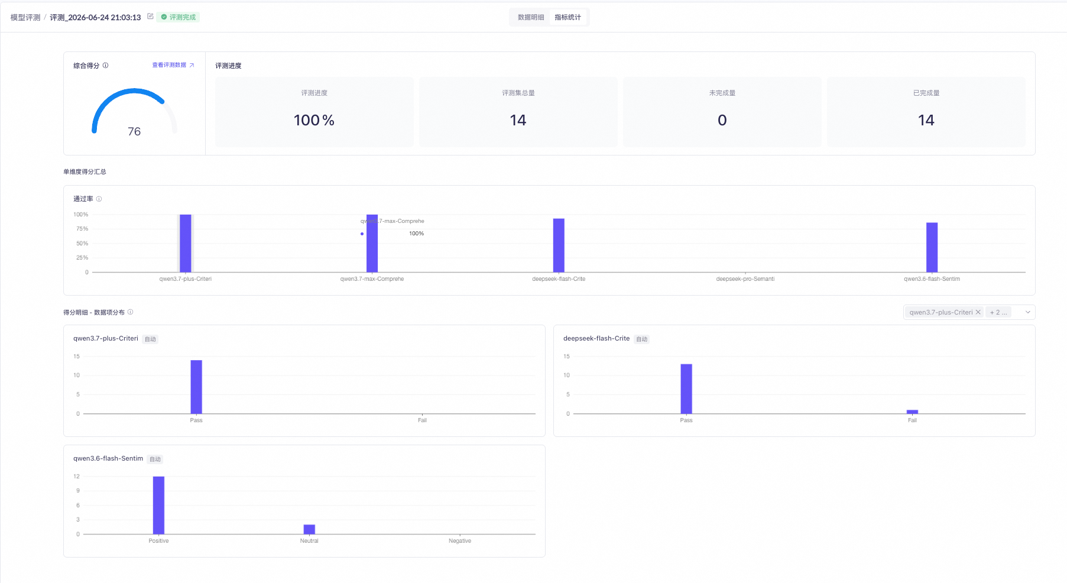Click the '+ 2 ...' collapsed tags indicator
Screen dimensions: 1067x583
tap(998, 312)
